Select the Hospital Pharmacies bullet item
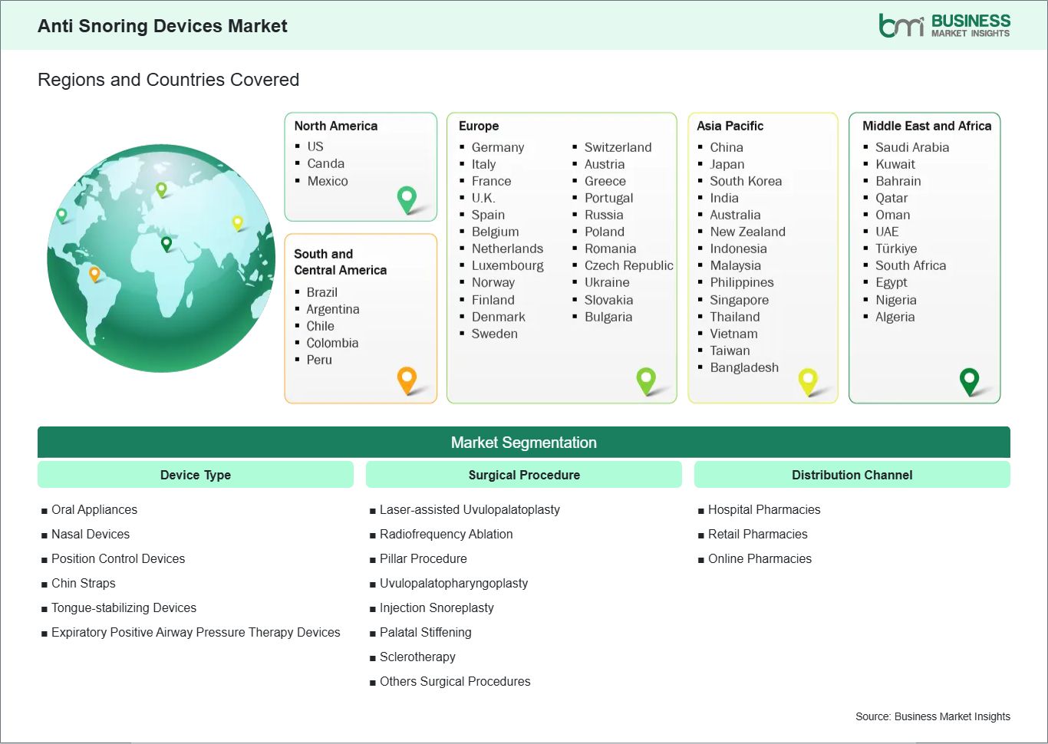This screenshot has height=744, width=1048. coord(763,509)
